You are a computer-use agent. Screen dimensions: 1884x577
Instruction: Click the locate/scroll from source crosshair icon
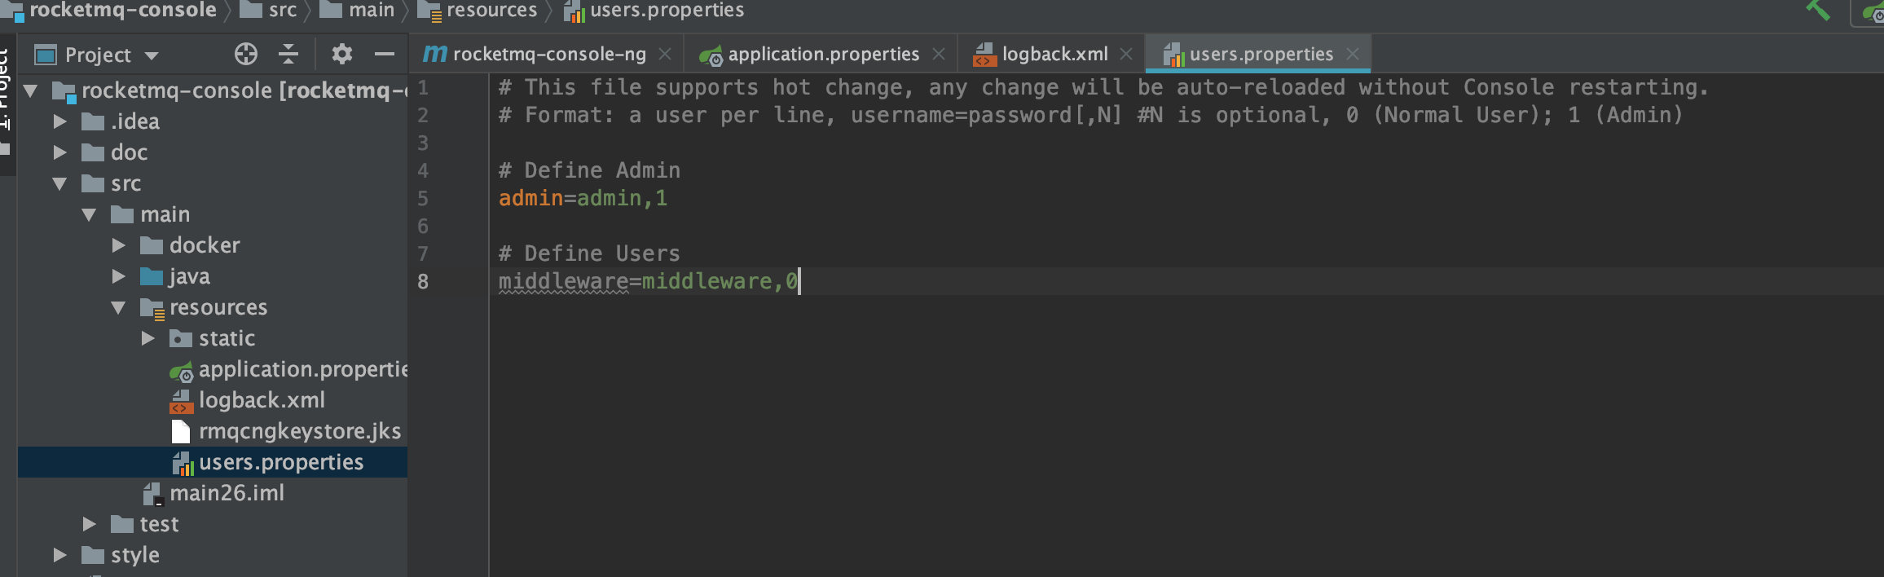(245, 55)
